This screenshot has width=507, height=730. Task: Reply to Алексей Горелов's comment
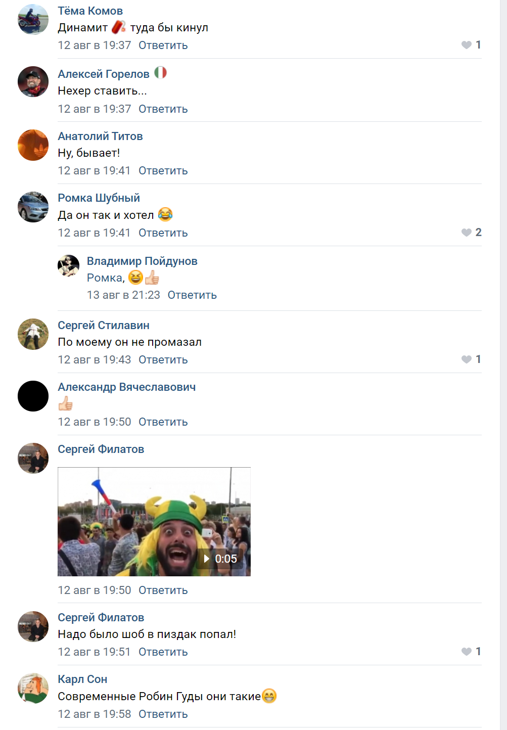pyautogui.click(x=163, y=109)
